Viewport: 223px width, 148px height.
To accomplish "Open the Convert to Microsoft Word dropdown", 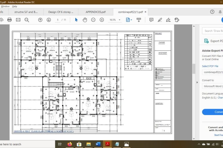I will (x=213, y=86).
